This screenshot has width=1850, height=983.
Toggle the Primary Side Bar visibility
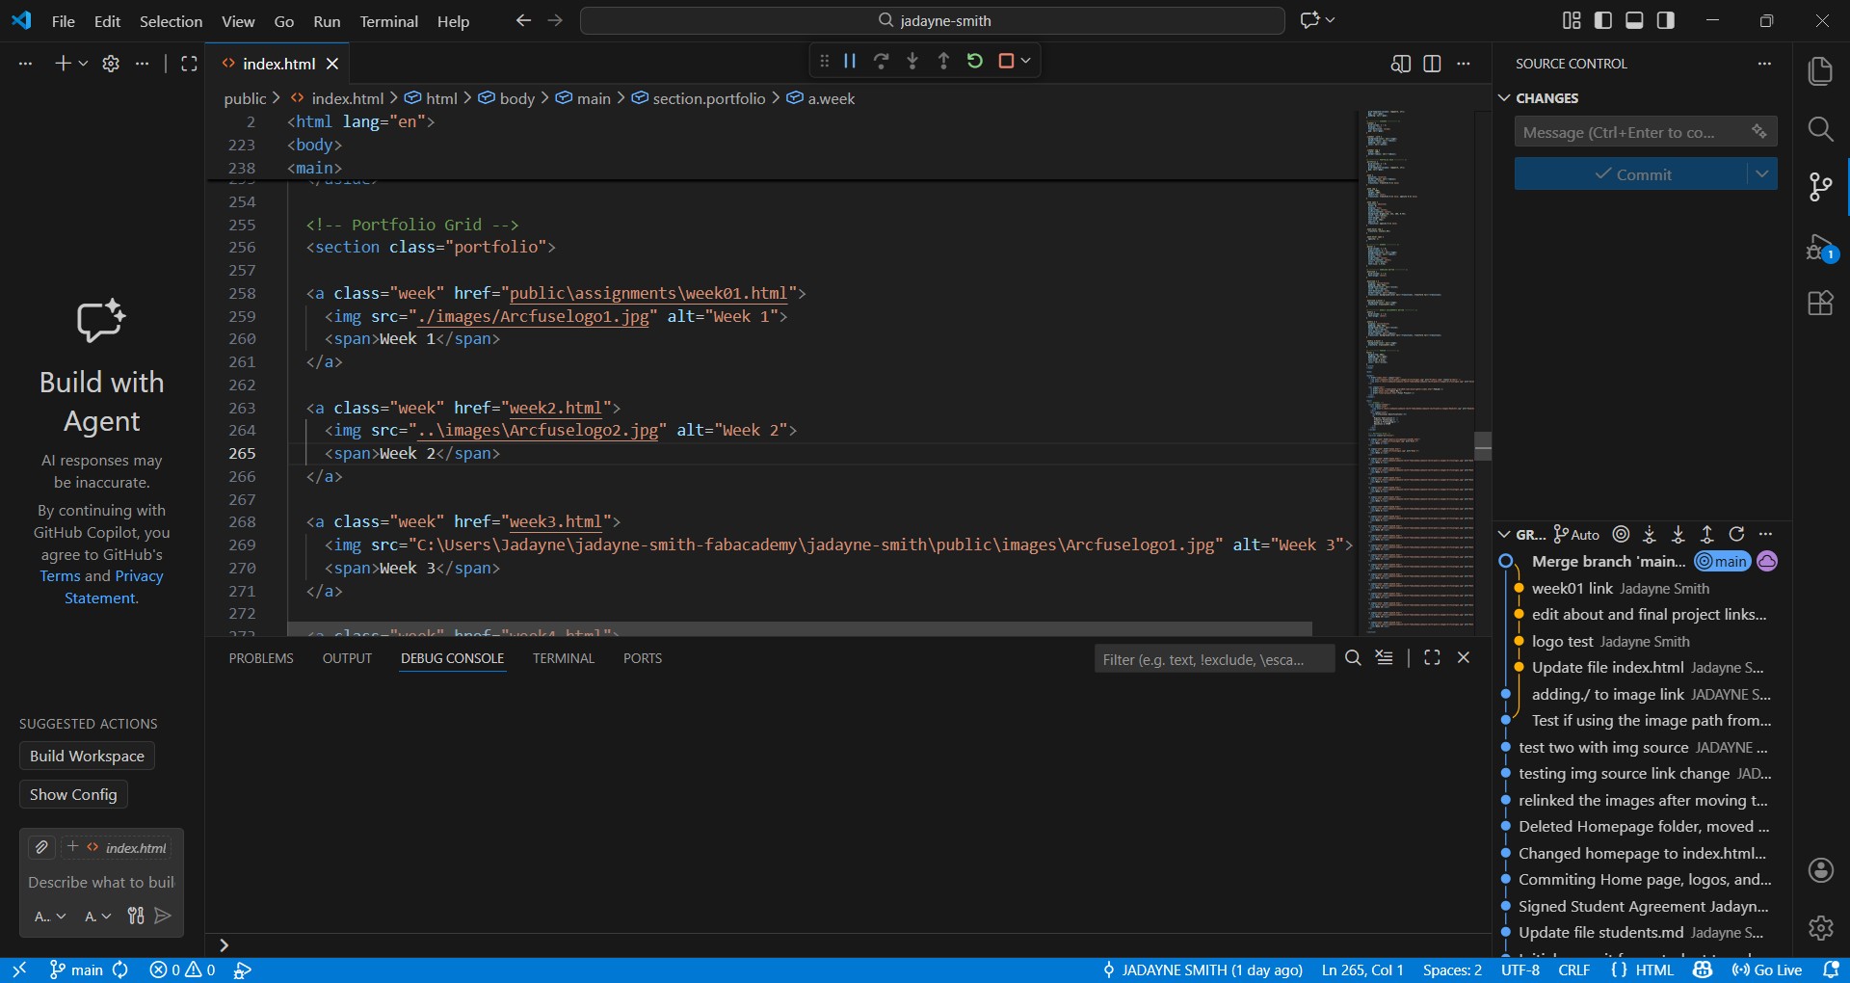(1602, 19)
